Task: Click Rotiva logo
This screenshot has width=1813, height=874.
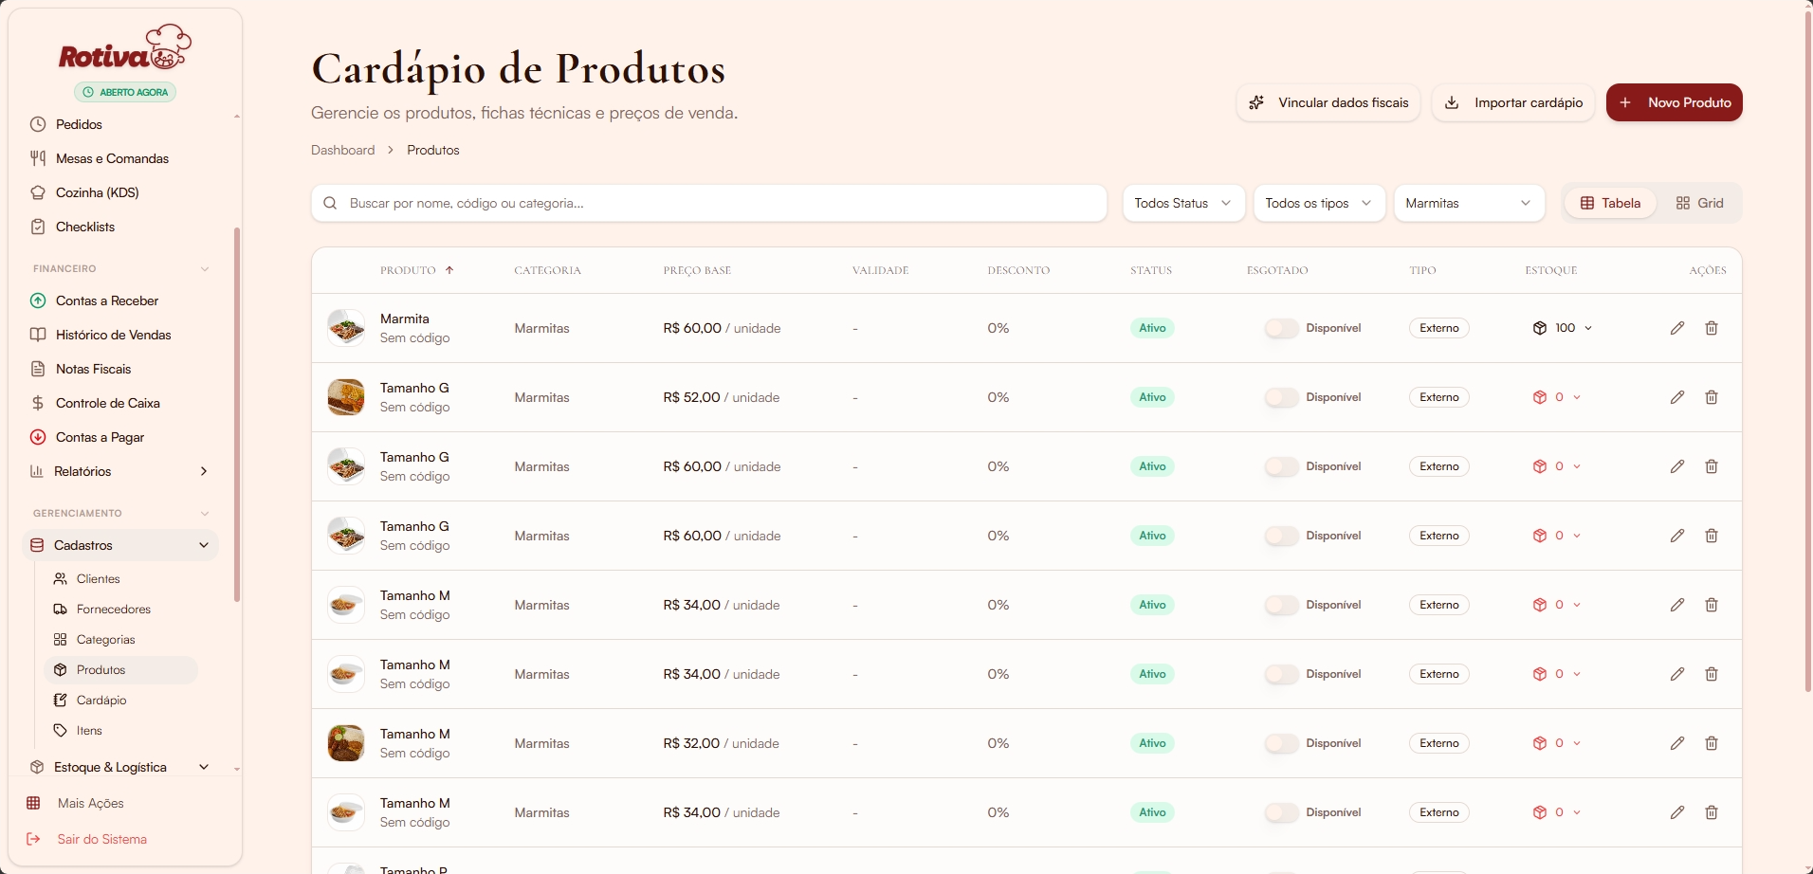Action: [x=125, y=49]
